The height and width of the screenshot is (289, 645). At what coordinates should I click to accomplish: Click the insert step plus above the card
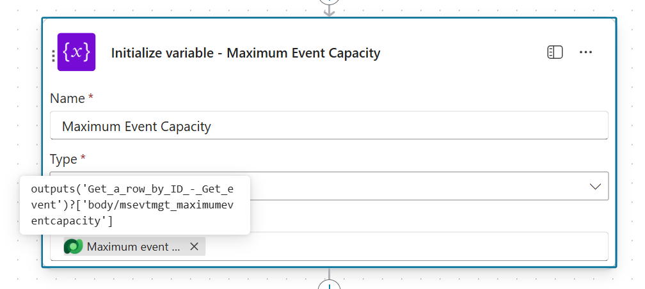point(329,2)
